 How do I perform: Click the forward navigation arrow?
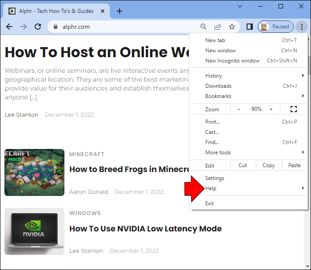24,27
